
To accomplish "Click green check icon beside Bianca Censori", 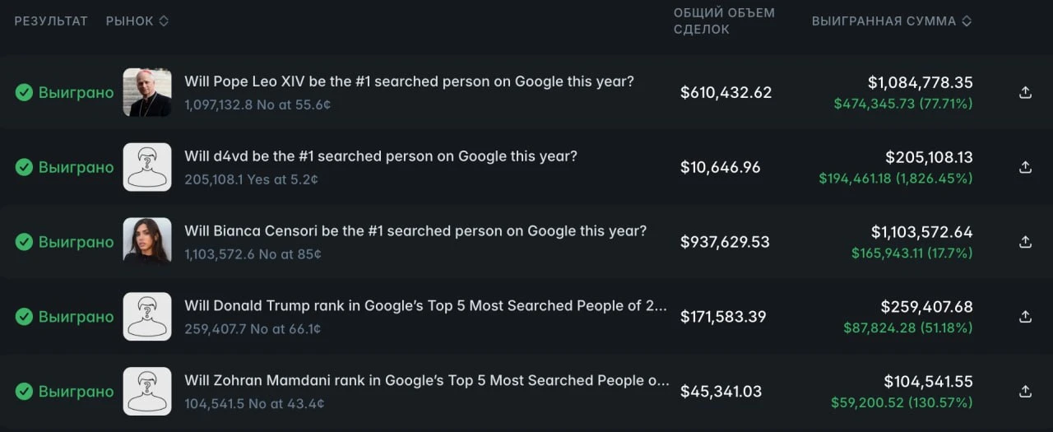I will pyautogui.click(x=24, y=242).
